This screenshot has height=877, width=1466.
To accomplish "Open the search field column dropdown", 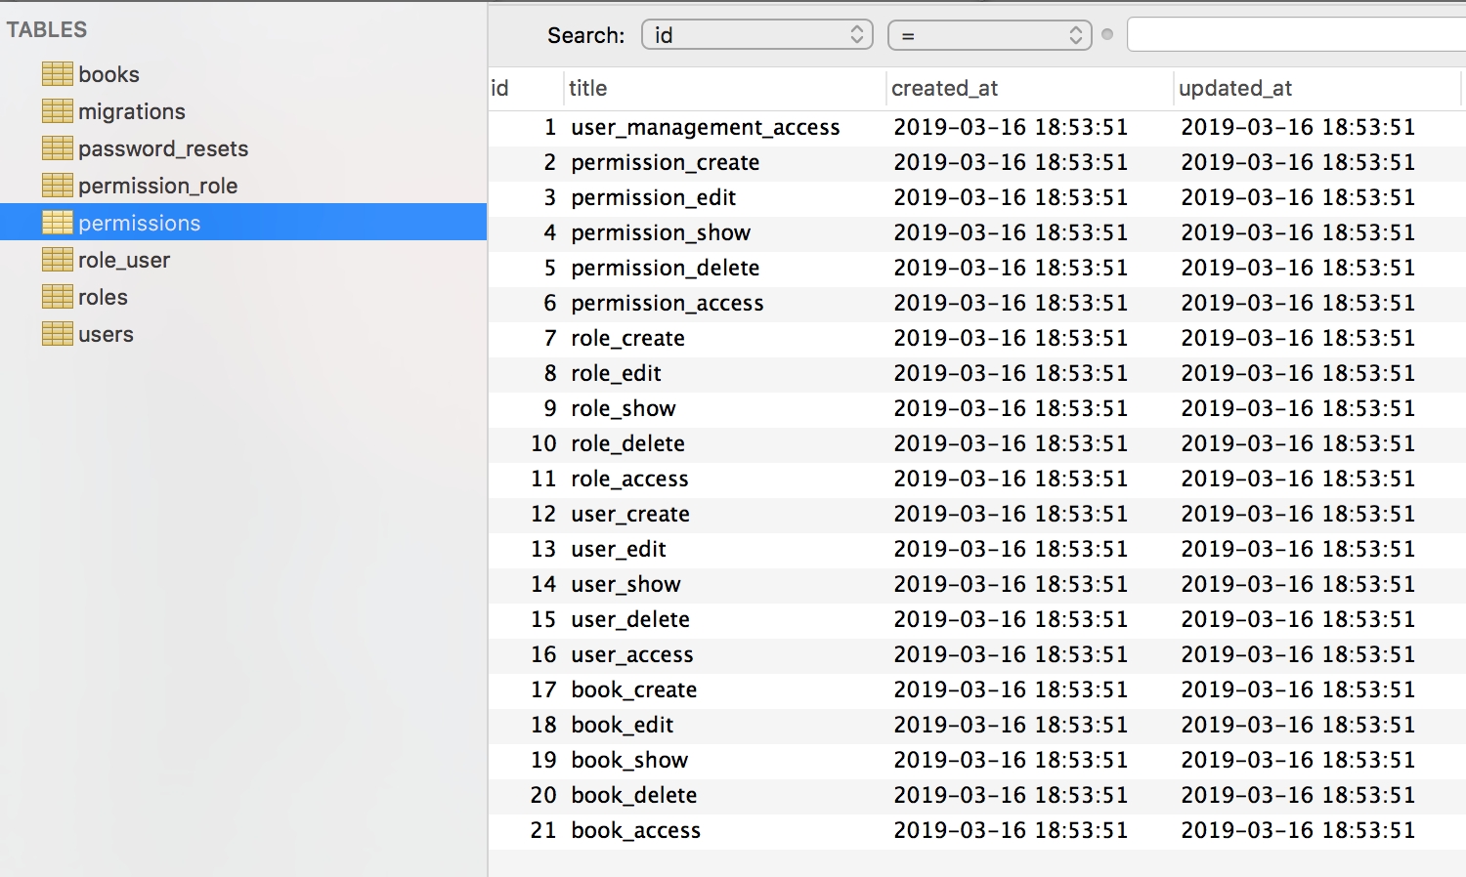I will 756,35.
